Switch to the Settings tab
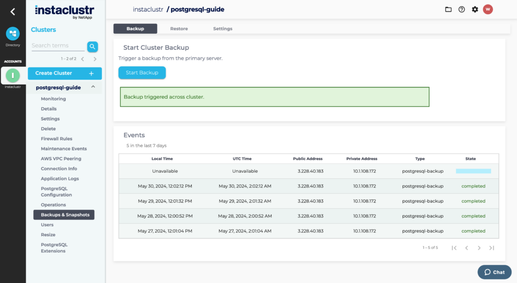This screenshot has width=517, height=283. pyautogui.click(x=223, y=29)
